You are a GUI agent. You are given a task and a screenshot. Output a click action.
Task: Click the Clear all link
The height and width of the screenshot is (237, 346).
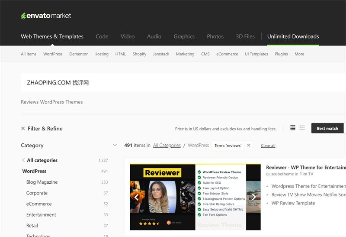[x=268, y=146]
